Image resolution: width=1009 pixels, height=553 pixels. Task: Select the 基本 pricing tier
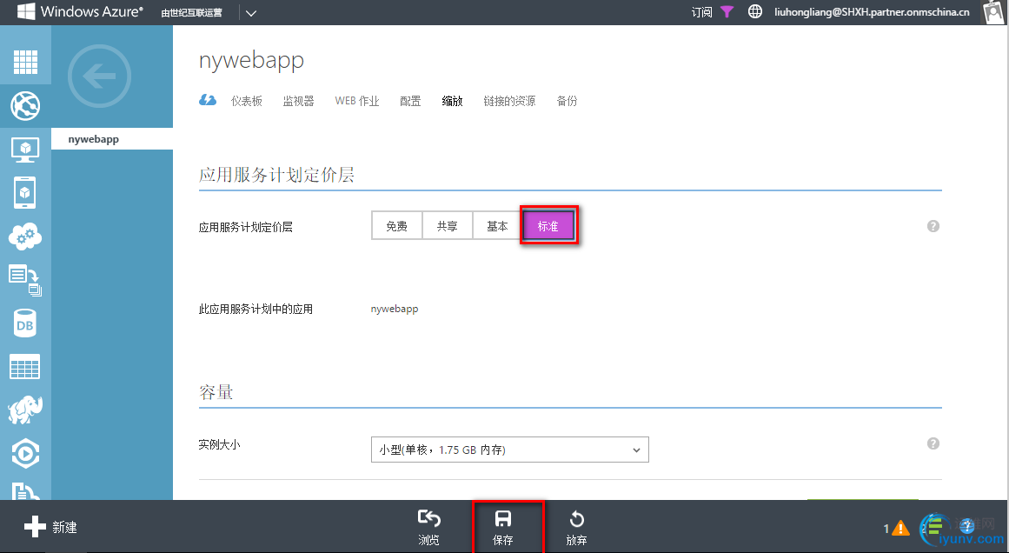coord(497,226)
